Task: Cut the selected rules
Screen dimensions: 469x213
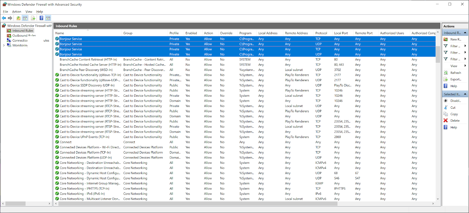Action: point(453,108)
